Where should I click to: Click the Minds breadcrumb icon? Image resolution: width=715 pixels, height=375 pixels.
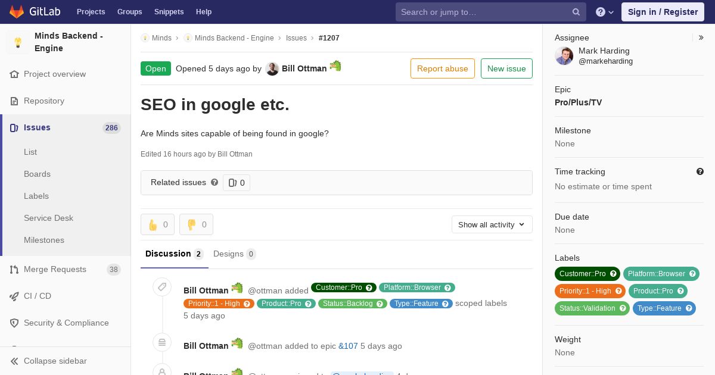(145, 38)
